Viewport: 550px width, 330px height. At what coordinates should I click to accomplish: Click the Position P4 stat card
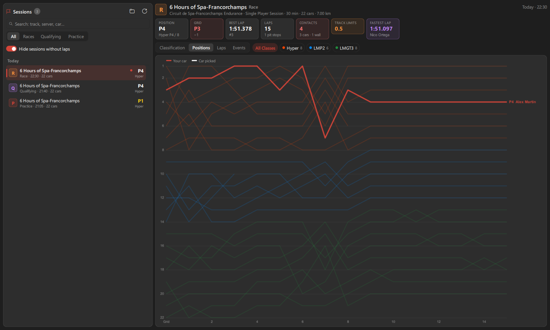point(172,29)
